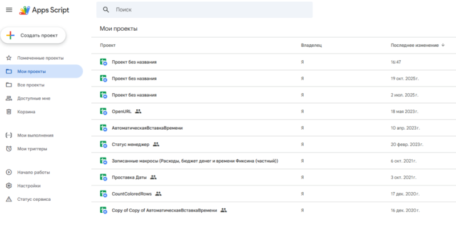Click script icon of Проставка Даты row

coord(104,178)
